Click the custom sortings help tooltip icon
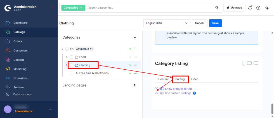Screen dimensions: 274x118 [x=194, y=93]
